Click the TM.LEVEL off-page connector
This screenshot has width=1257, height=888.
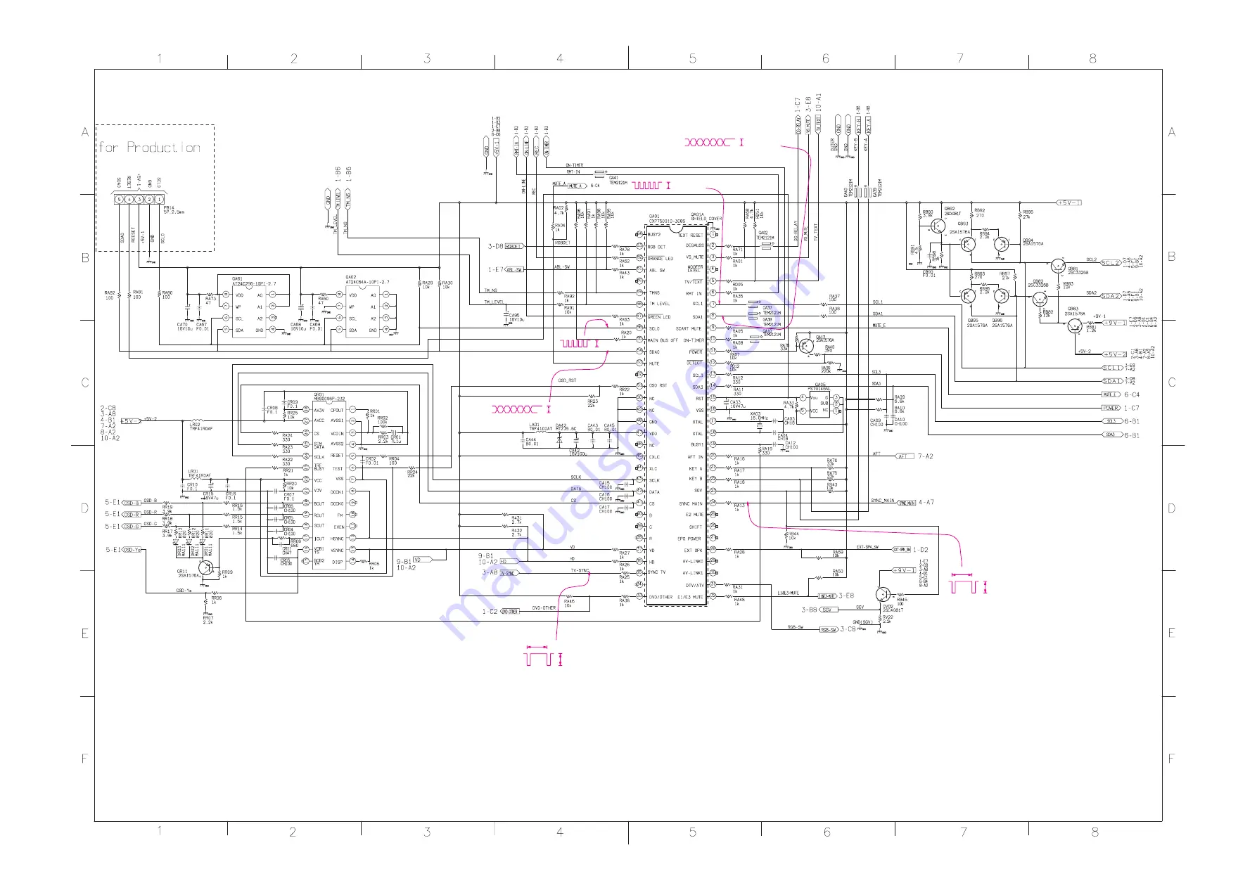[x=338, y=199]
